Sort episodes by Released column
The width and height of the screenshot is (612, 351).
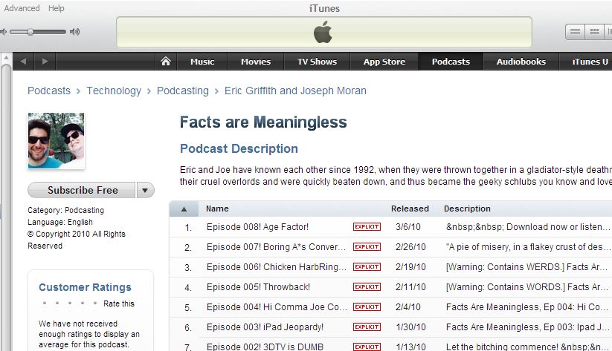(409, 209)
